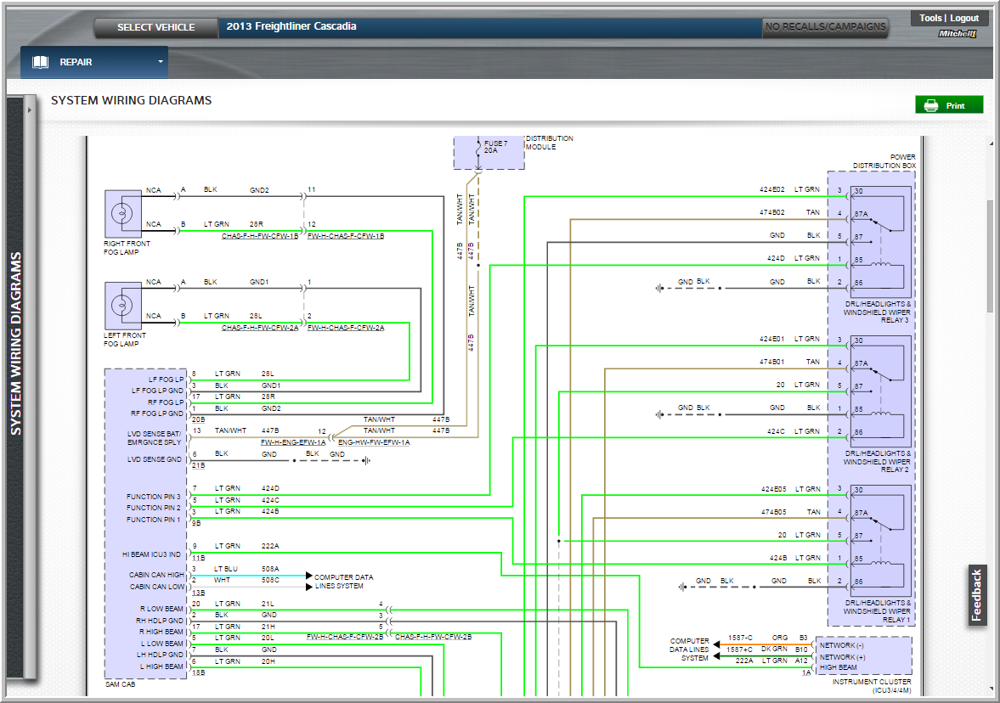This screenshot has height=703, width=1000.
Task: Click the NO RECALLS/CAMPAIGNS button
Action: [825, 27]
